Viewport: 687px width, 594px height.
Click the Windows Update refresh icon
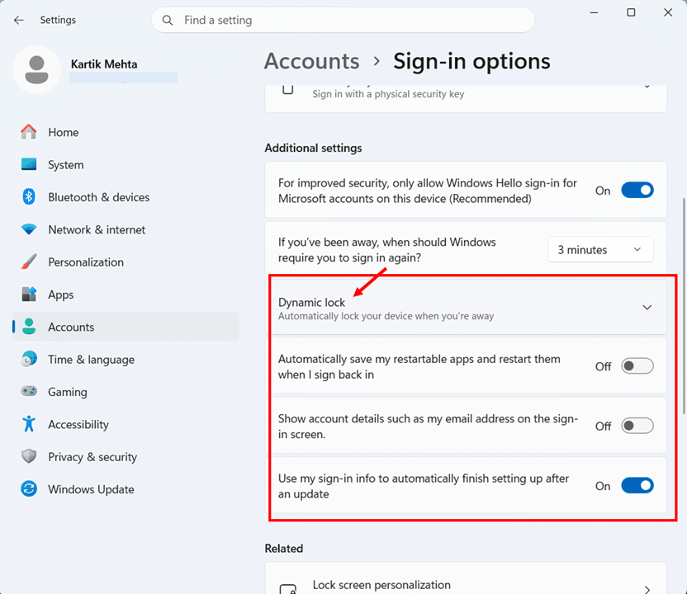[x=29, y=488]
